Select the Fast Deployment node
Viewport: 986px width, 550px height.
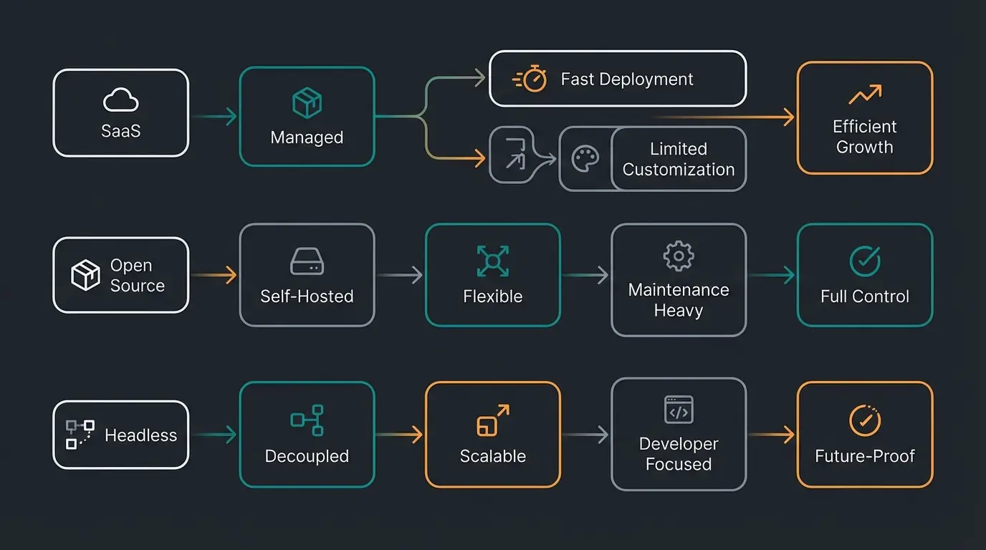click(x=618, y=79)
